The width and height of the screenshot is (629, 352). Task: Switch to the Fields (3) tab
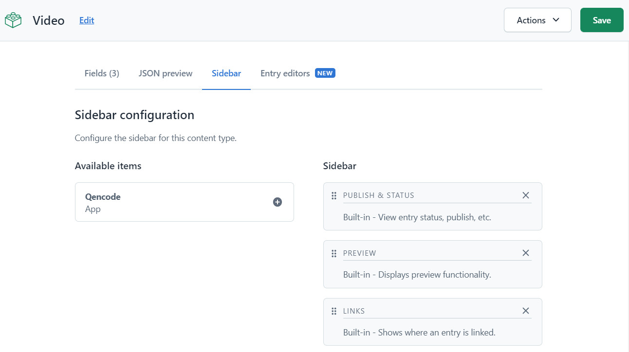click(x=102, y=73)
